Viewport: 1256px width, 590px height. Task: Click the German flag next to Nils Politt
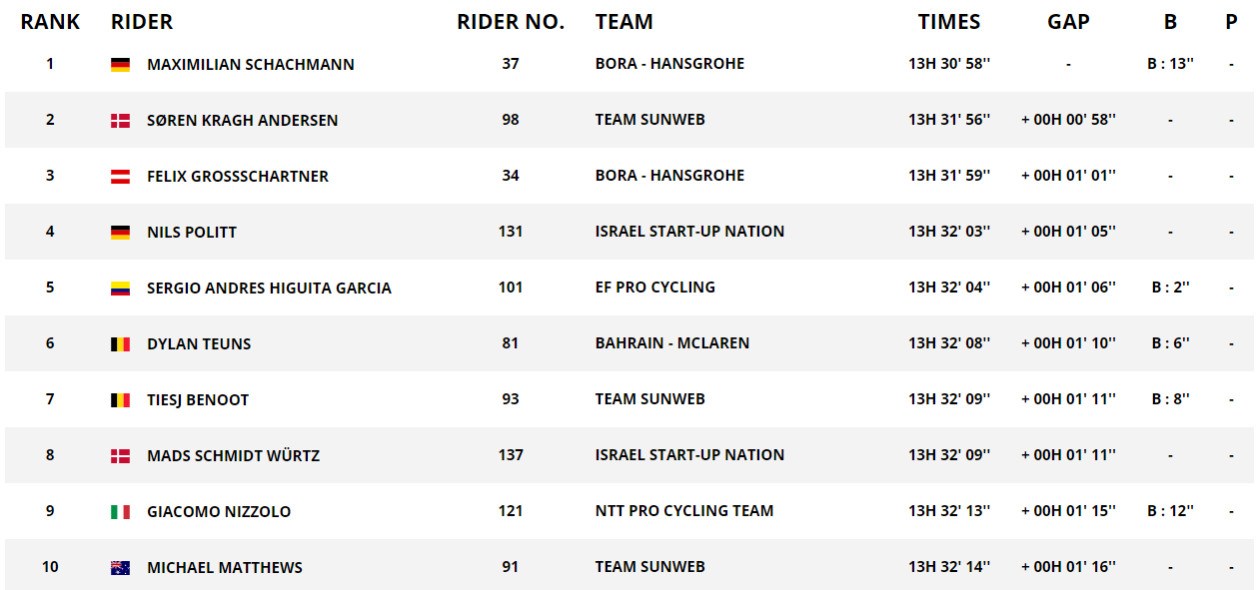click(120, 233)
